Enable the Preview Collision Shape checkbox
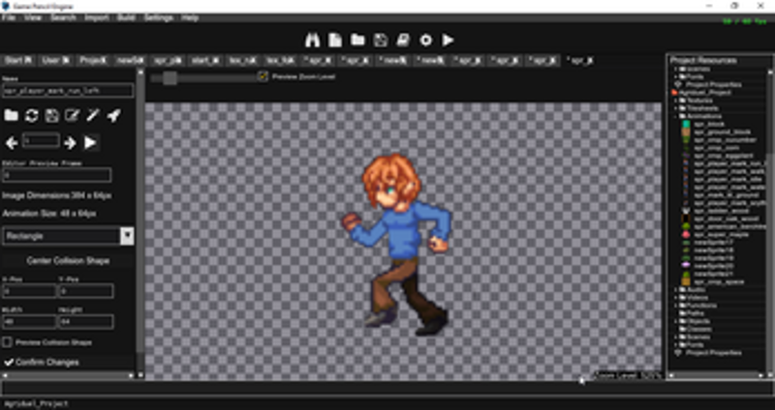 [8, 342]
